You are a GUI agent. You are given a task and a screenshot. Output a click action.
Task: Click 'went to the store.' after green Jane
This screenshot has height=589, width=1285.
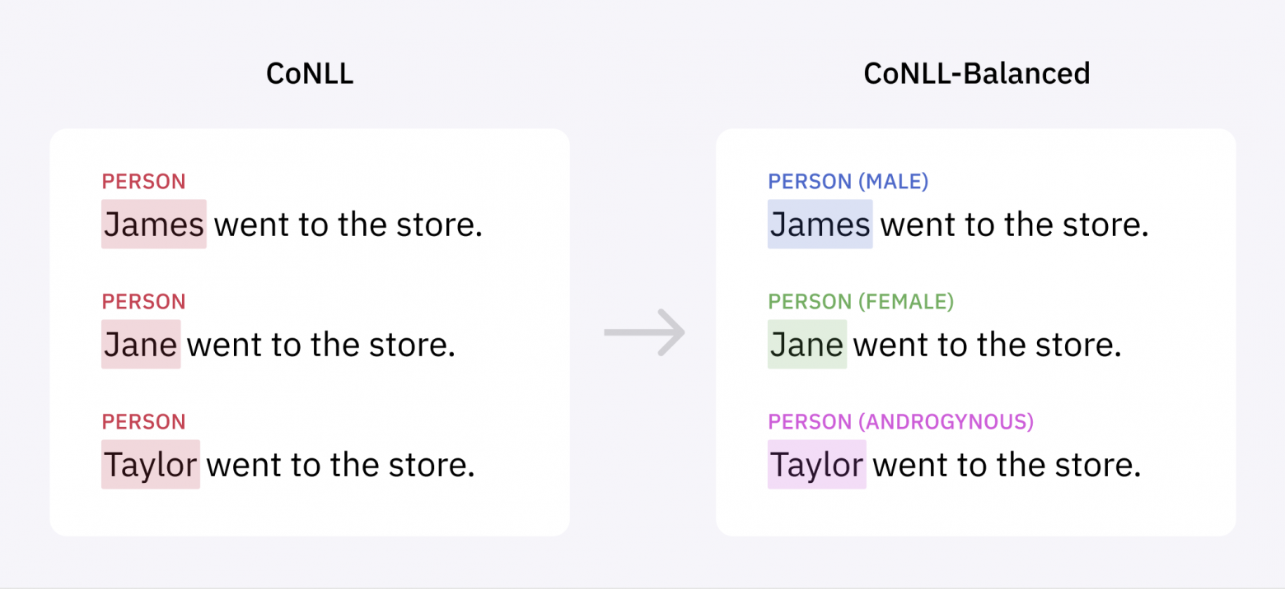988,344
